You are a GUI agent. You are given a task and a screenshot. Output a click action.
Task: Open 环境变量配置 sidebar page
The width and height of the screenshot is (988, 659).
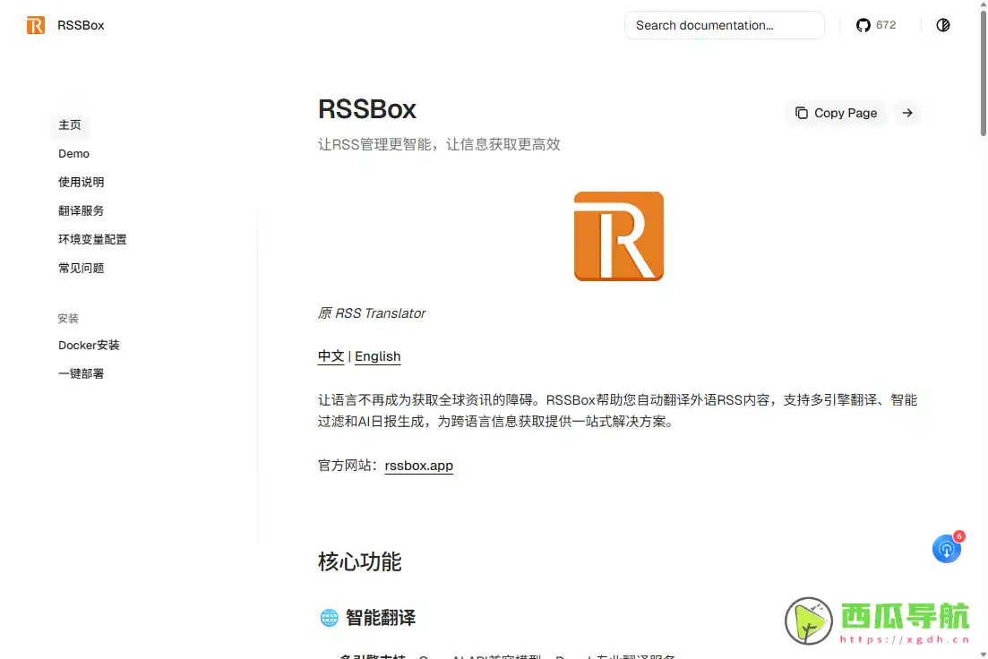pyautogui.click(x=92, y=239)
